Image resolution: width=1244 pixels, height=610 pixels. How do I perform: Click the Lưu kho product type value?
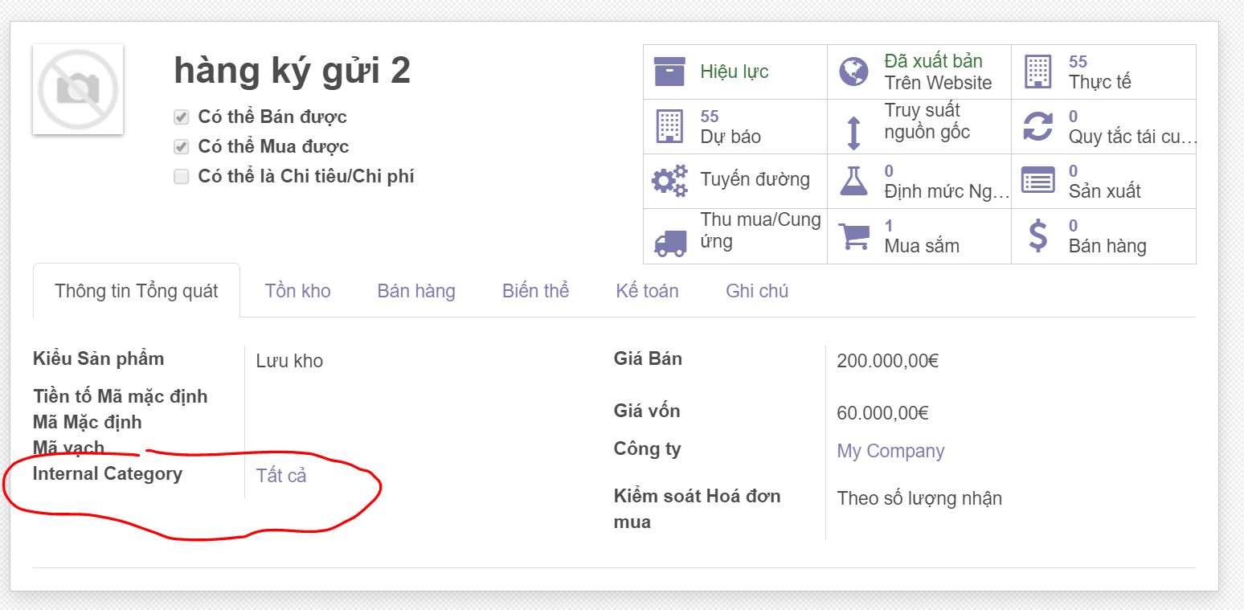point(289,361)
